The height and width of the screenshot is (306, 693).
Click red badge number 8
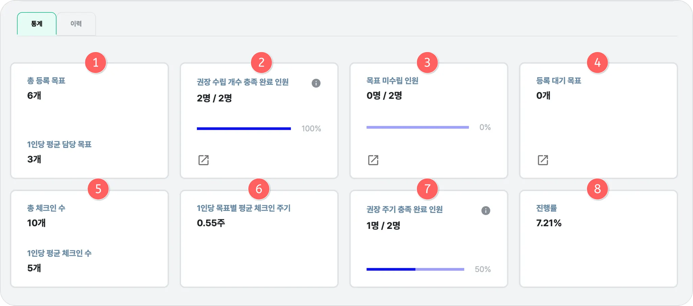coord(597,189)
